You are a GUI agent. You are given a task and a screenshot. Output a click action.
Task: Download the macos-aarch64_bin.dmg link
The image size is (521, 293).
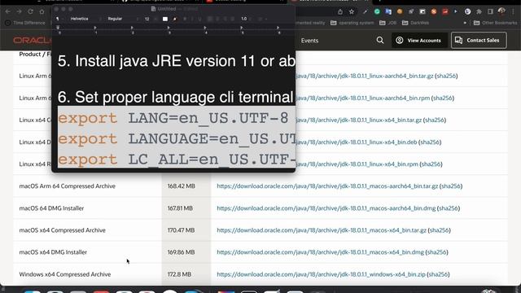(x=326, y=208)
